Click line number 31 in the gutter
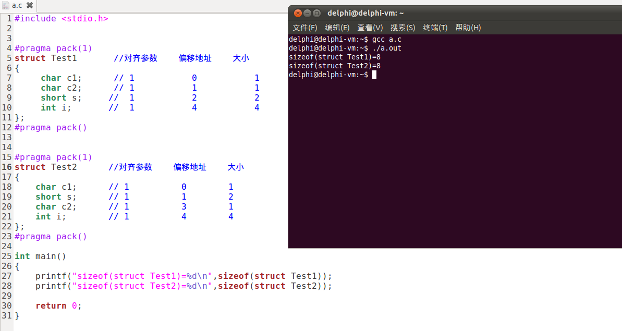Screen dimensions: 622x331 [x=7, y=316]
